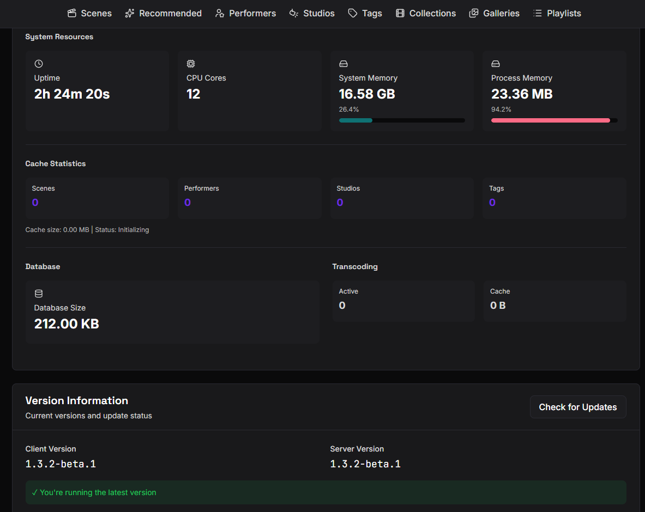Open the Performers navigation tab
This screenshot has width=645, height=512.
coord(252,13)
